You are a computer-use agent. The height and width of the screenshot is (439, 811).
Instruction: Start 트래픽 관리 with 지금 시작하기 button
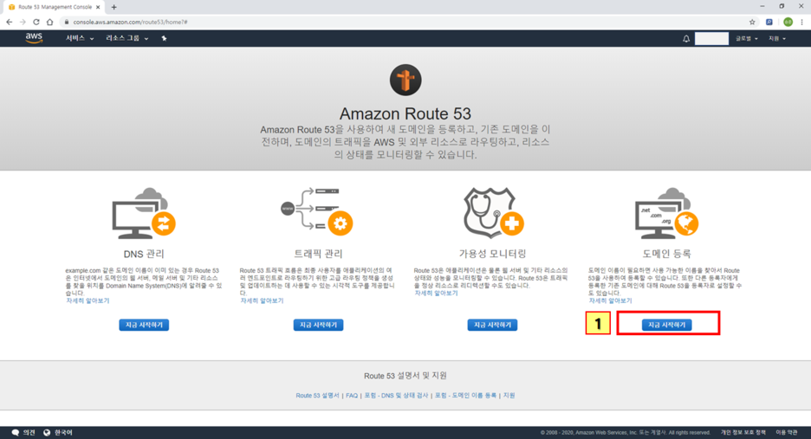click(x=318, y=325)
